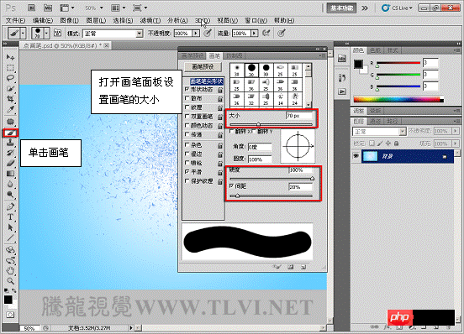Enable the Texture checkbox
Image resolution: width=464 pixels, height=334 pixels.
187,107
